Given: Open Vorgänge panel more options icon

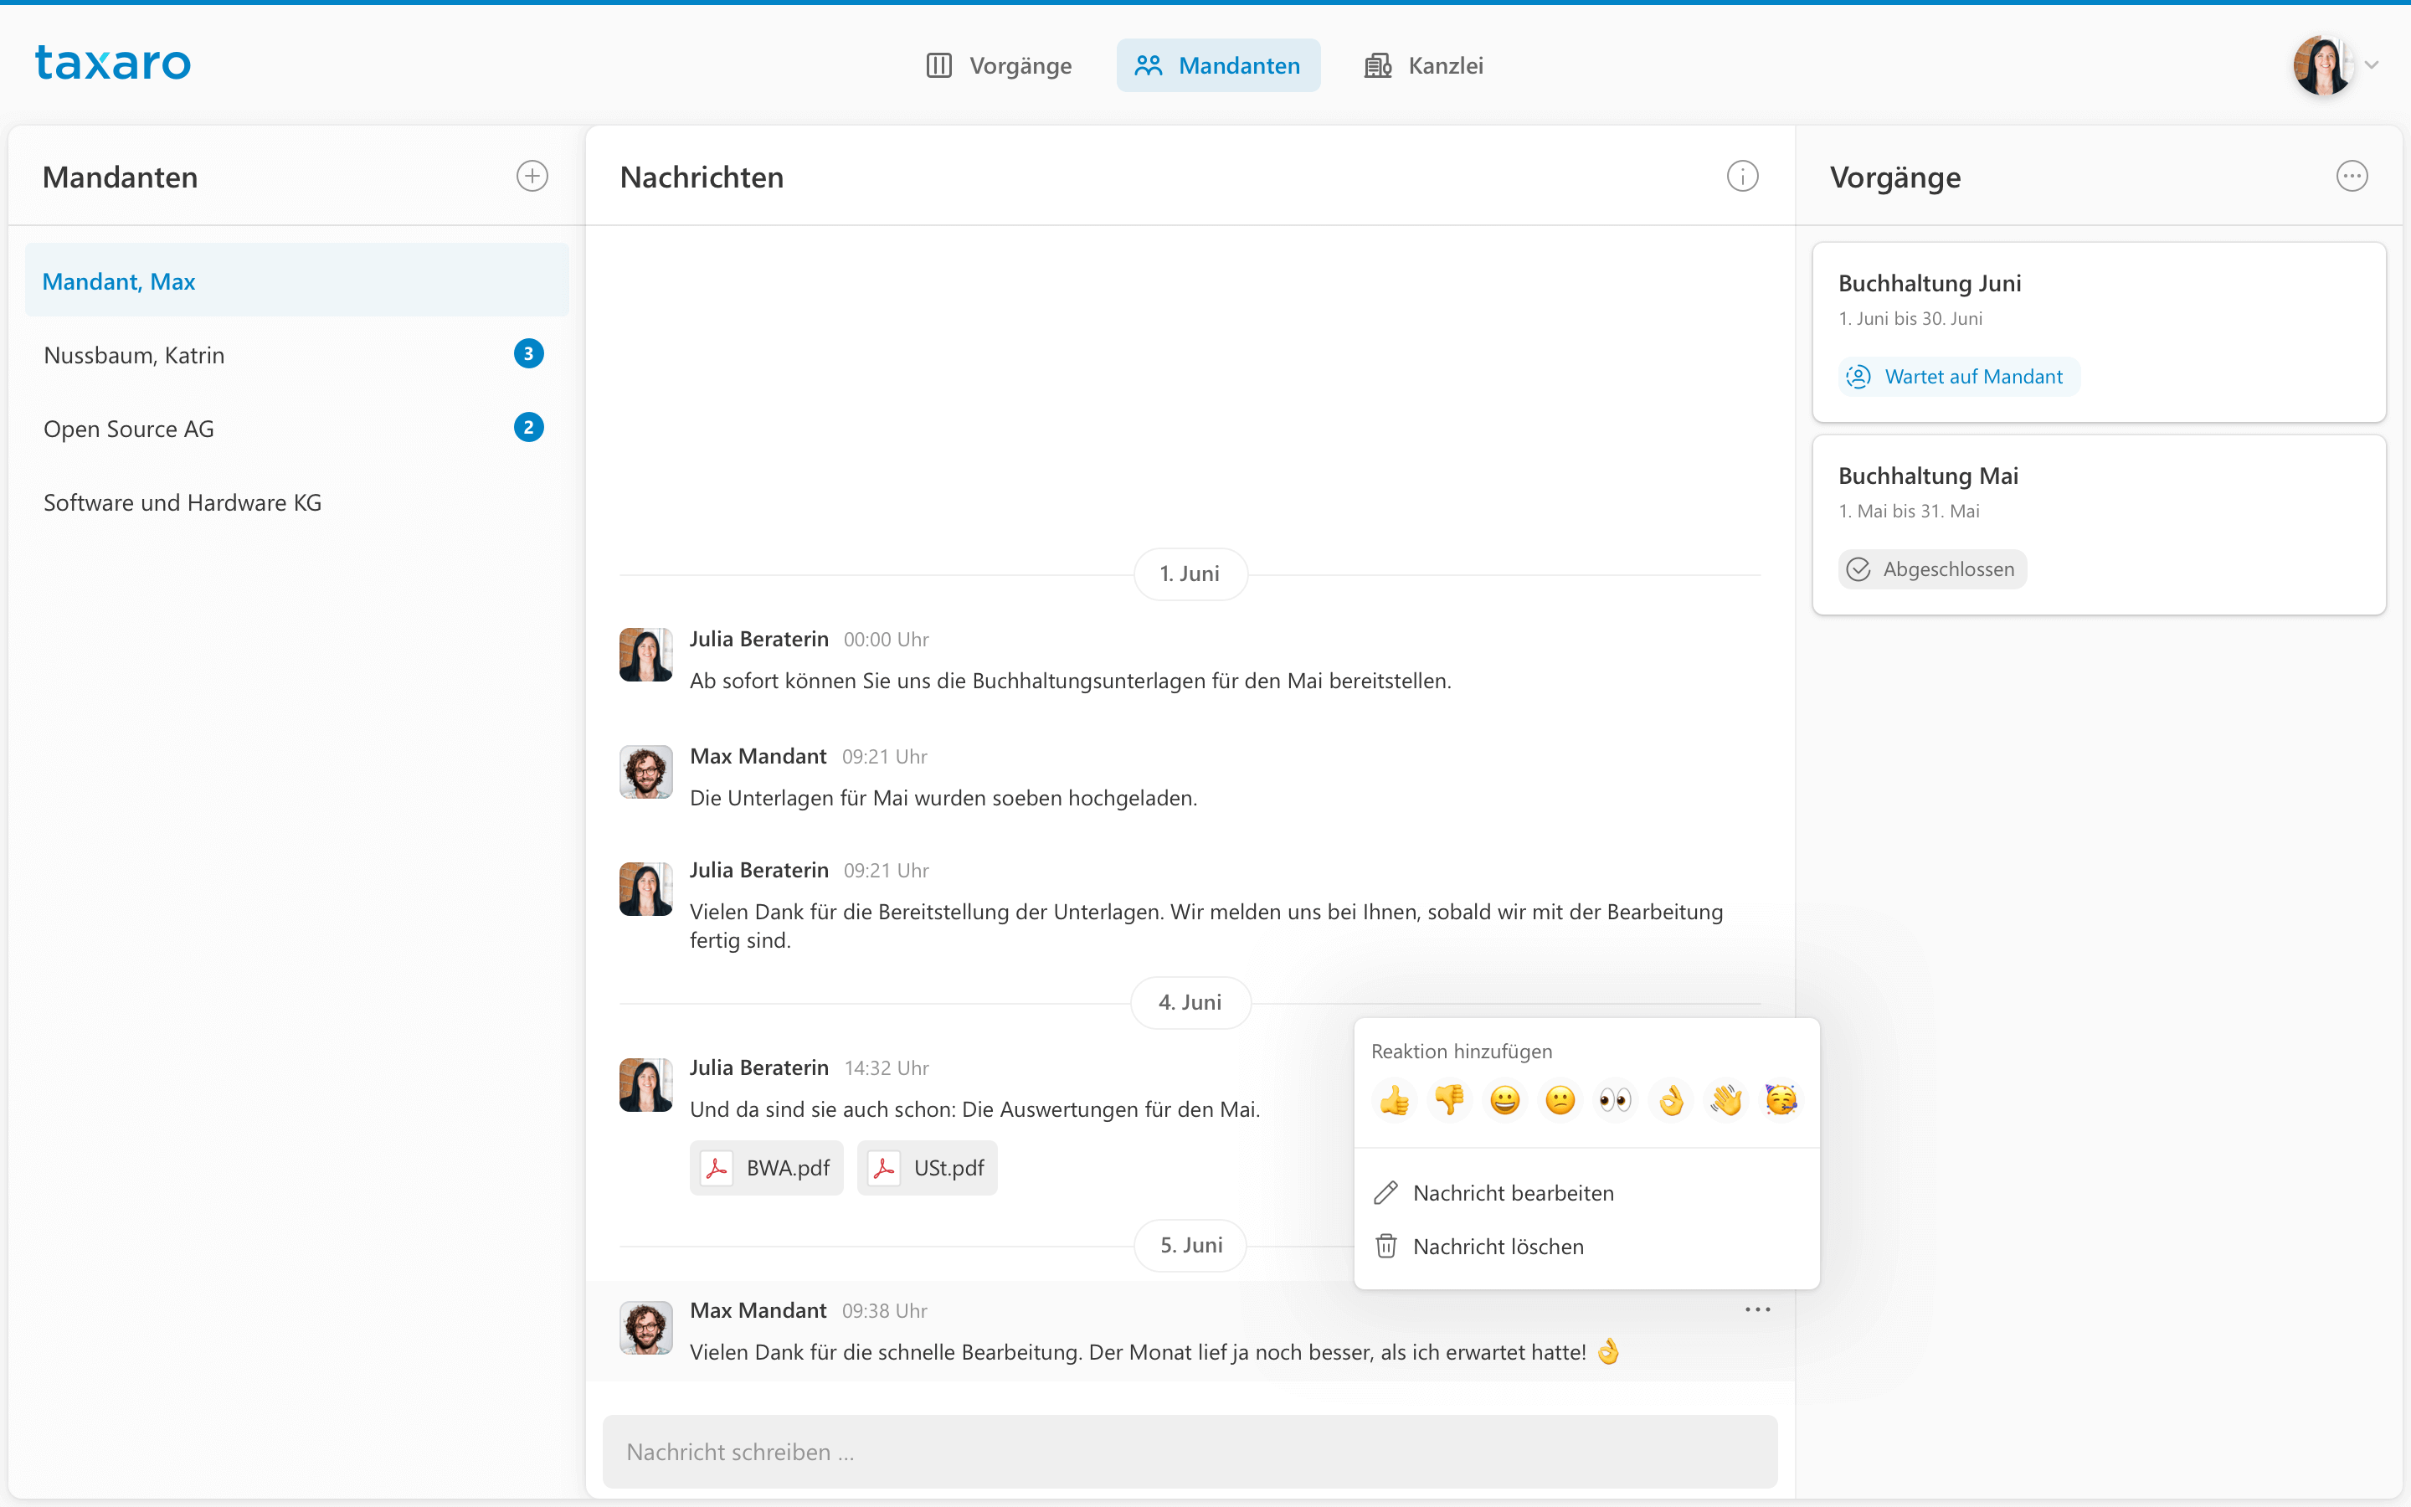Looking at the screenshot, I should click(2352, 177).
